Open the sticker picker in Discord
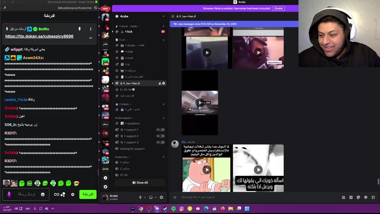 pyautogui.click(x=358, y=197)
